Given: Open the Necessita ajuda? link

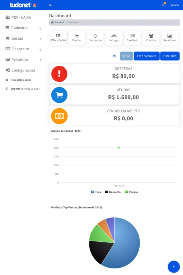Looking at the screenshot, I should [x=21, y=80].
